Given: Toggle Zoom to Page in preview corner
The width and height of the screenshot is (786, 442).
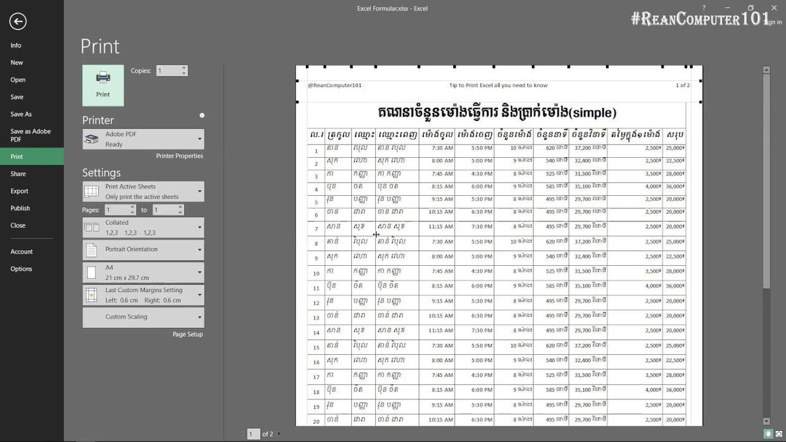Looking at the screenshot, I should coord(779,433).
